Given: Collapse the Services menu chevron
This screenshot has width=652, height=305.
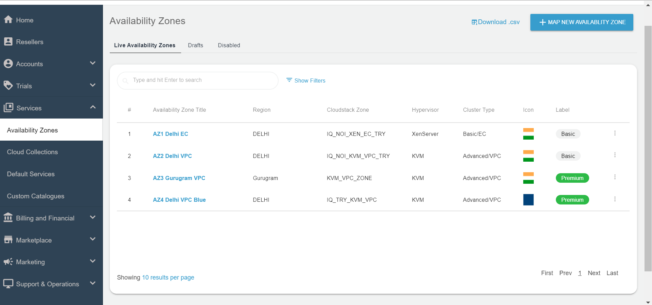Looking at the screenshot, I should click(92, 107).
